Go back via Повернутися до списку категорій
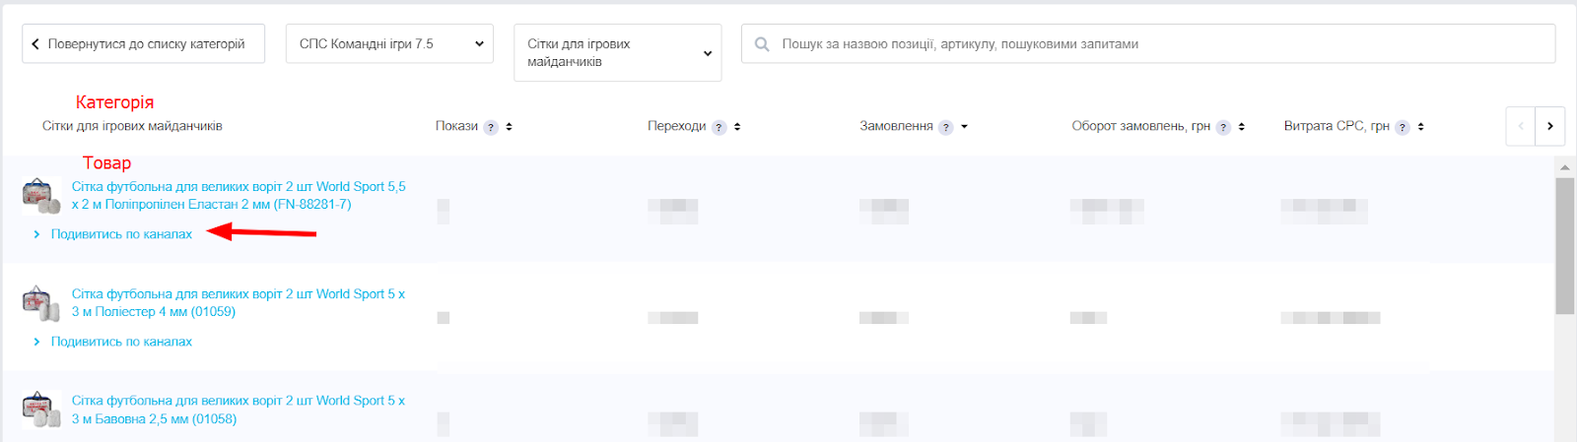This screenshot has width=1577, height=442. (144, 43)
